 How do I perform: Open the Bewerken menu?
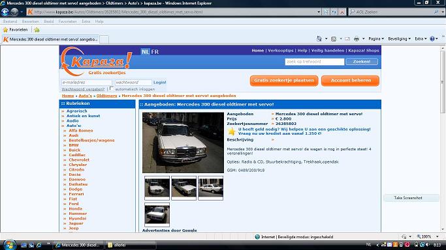(x=30, y=21)
